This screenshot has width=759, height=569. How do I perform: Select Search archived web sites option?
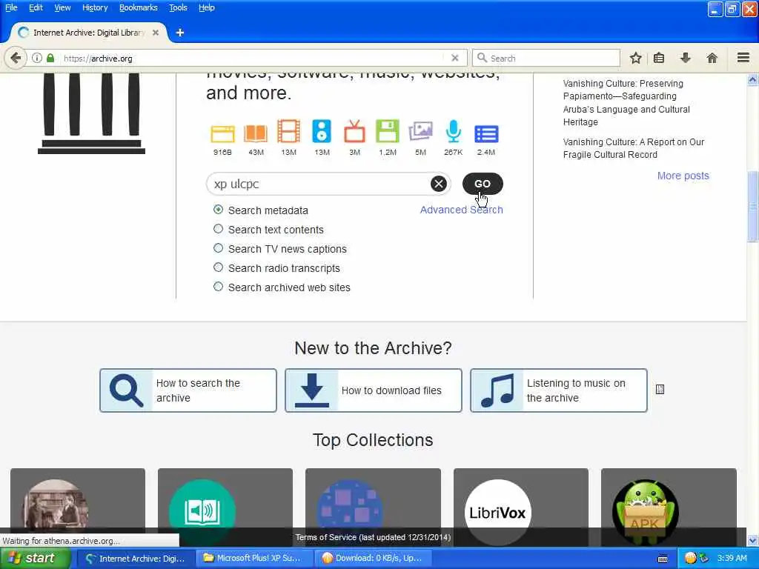219,287
